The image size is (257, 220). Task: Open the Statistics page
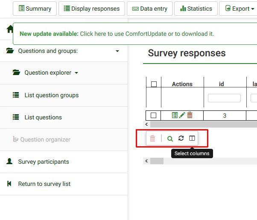coord(196,9)
